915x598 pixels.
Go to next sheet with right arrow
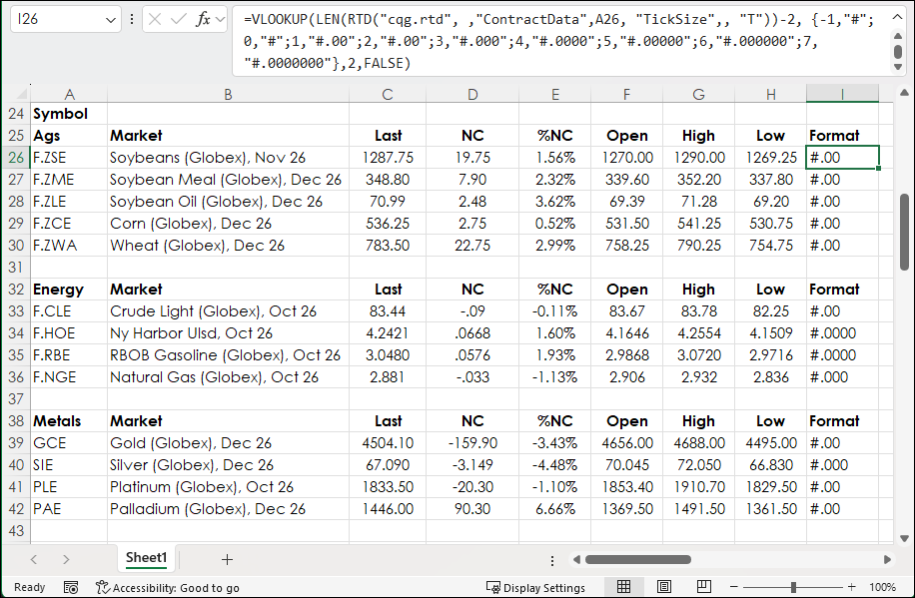click(66, 559)
